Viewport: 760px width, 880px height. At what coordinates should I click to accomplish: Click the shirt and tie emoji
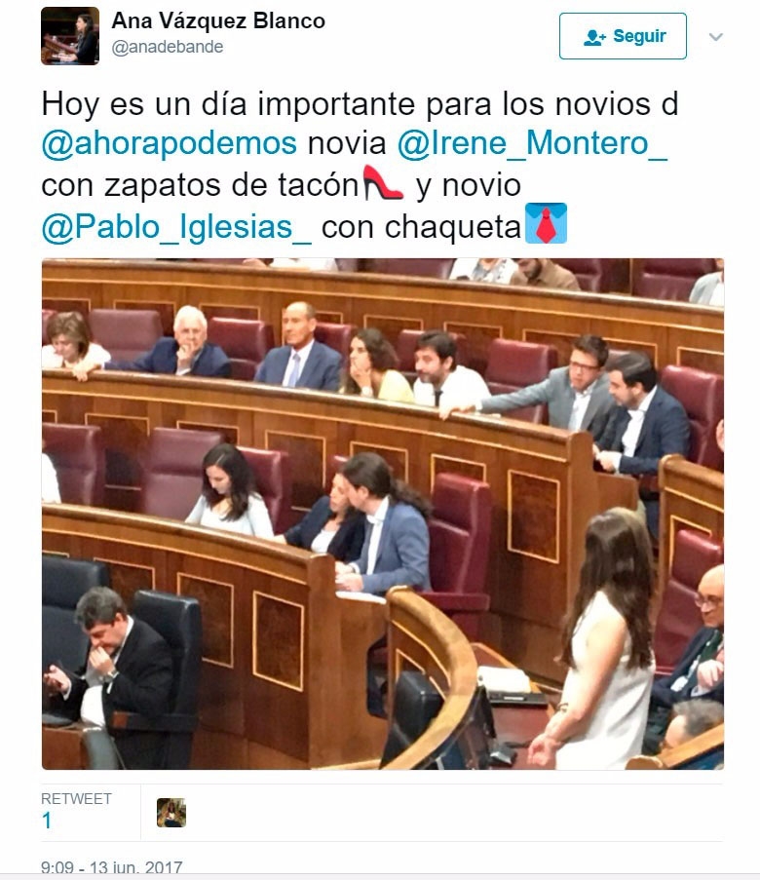point(546,223)
